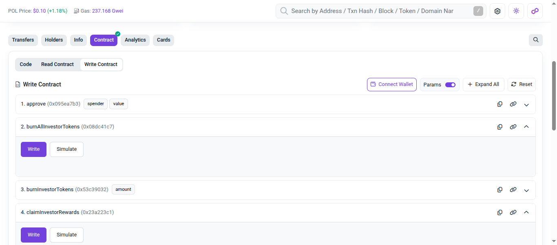Image resolution: width=557 pixels, height=245 pixels.
Task: Switch to Read Contract sub-tab
Action: tap(57, 64)
